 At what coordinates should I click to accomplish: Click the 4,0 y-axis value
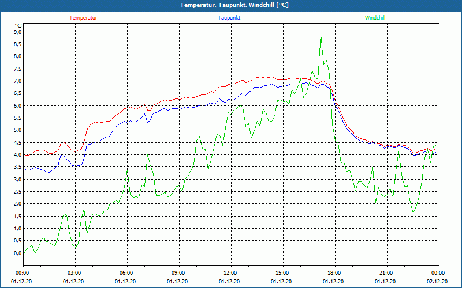[x=18, y=154]
